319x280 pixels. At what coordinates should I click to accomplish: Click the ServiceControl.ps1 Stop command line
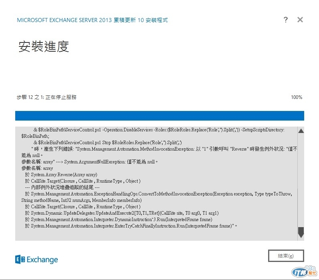tap(108, 143)
